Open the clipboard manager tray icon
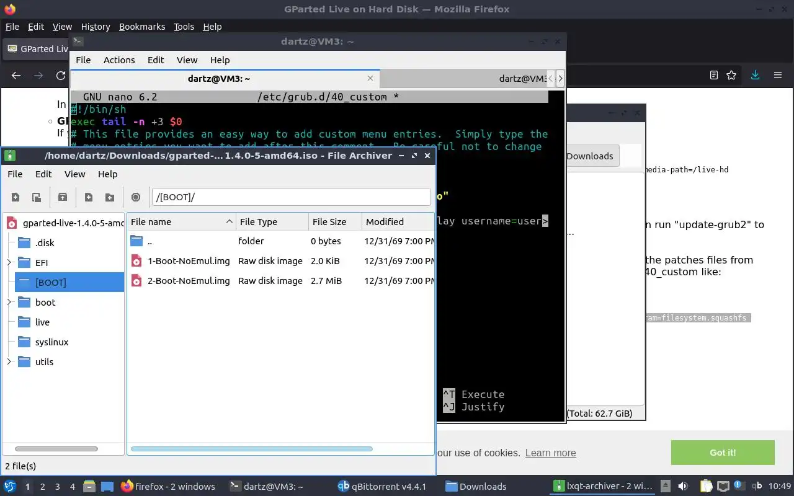This screenshot has width=794, height=496. click(706, 486)
